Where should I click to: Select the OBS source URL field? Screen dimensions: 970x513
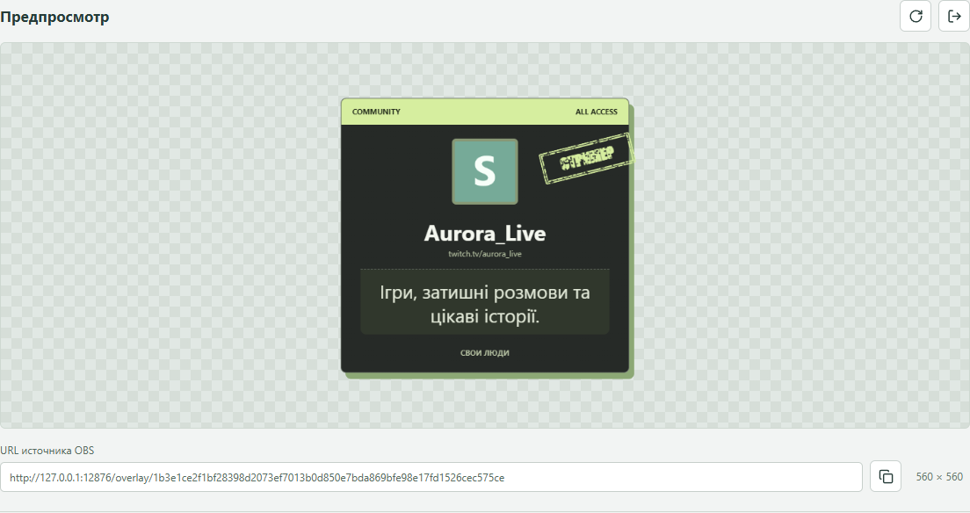(x=431, y=477)
